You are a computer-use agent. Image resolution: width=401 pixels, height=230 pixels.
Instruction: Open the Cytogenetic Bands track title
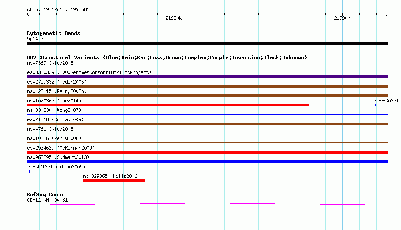click(x=54, y=33)
